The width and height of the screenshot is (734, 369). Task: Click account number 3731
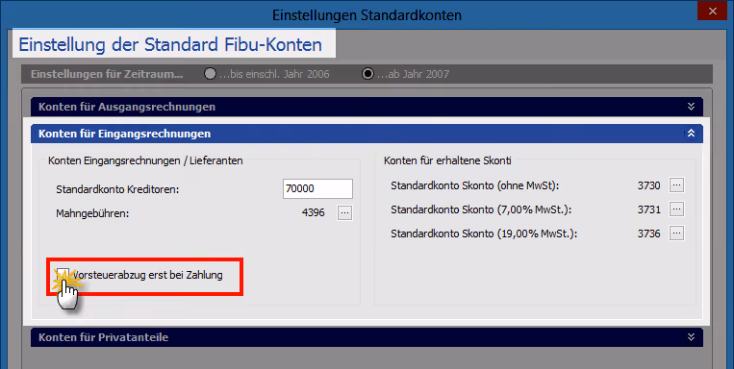(x=648, y=209)
